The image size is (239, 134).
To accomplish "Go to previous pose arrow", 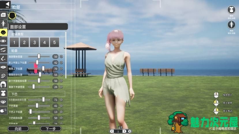I will coord(112,131).
